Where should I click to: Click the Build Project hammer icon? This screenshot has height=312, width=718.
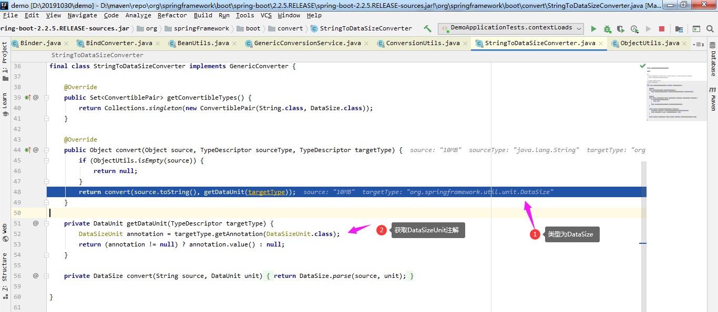(x=428, y=29)
